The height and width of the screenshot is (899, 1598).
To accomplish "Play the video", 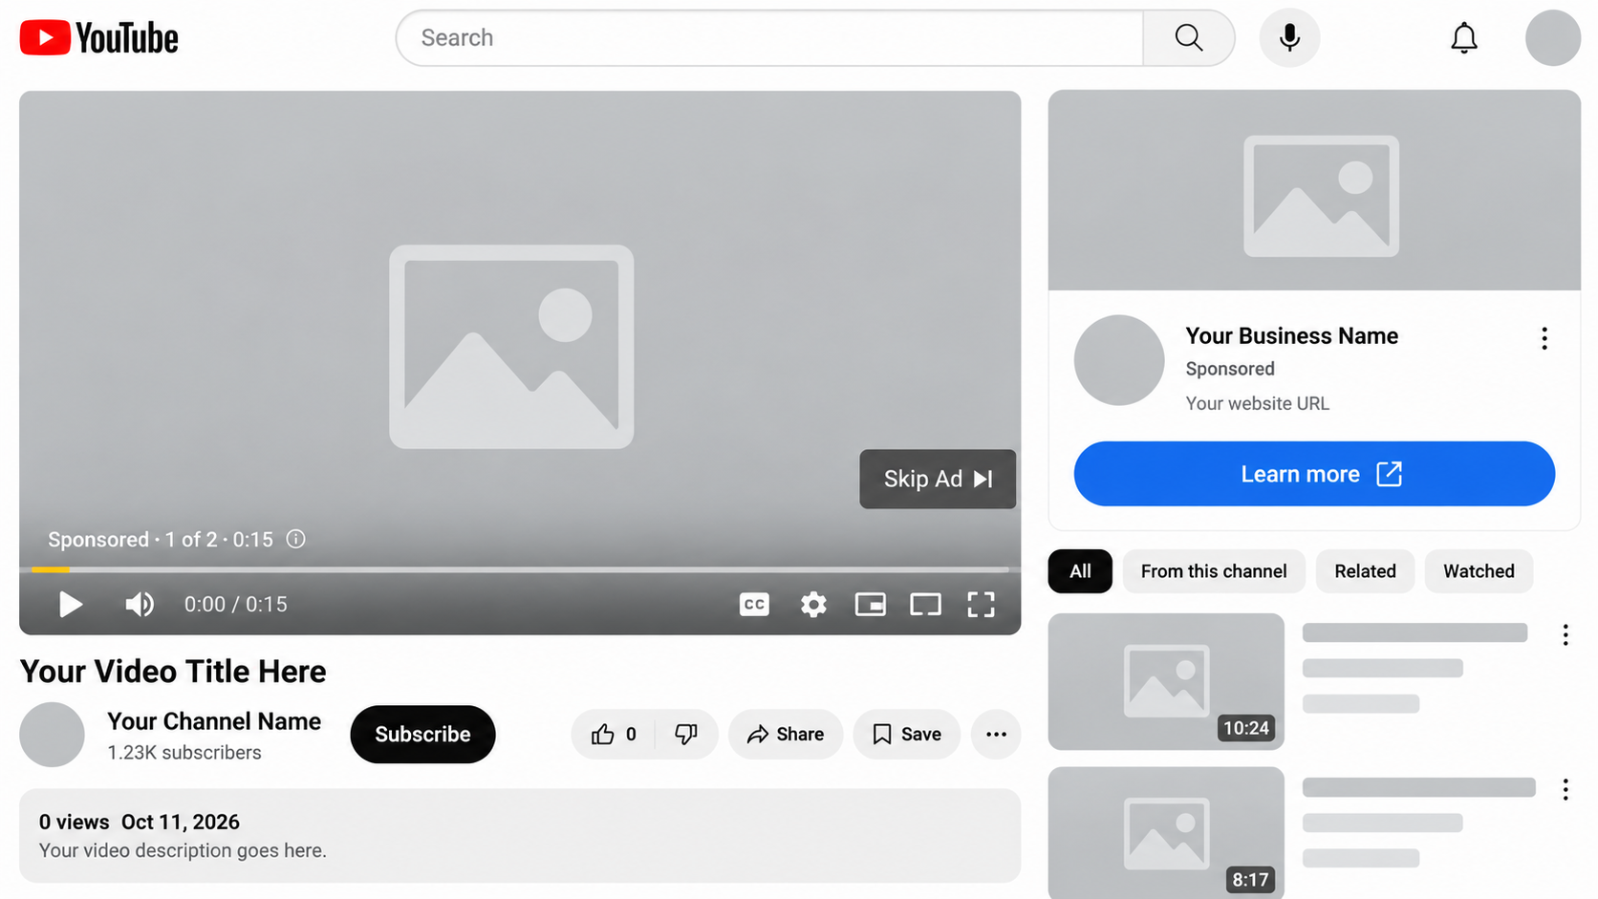I will 70,604.
